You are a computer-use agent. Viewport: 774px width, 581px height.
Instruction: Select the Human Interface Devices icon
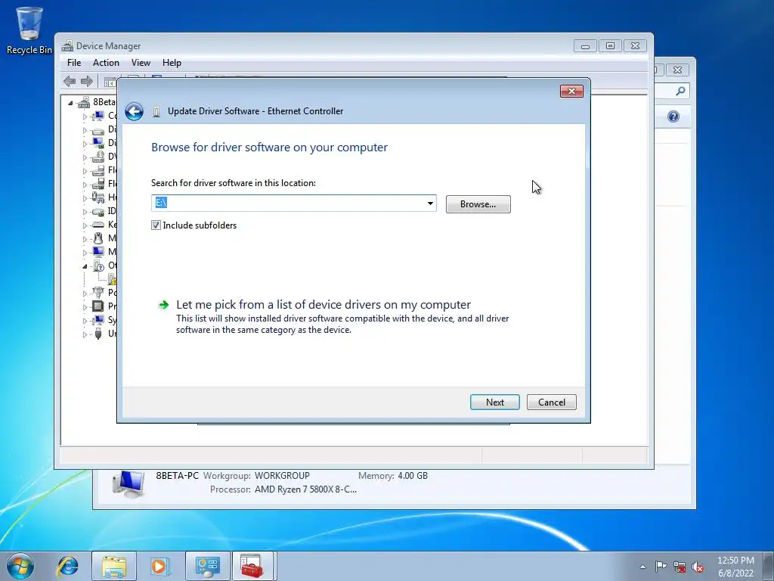click(98, 197)
